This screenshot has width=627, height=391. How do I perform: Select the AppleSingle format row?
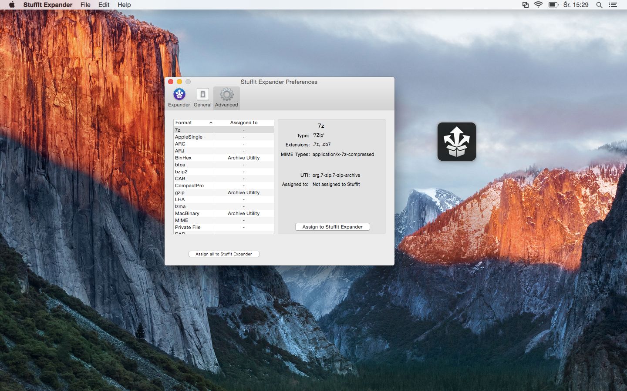[x=224, y=137]
